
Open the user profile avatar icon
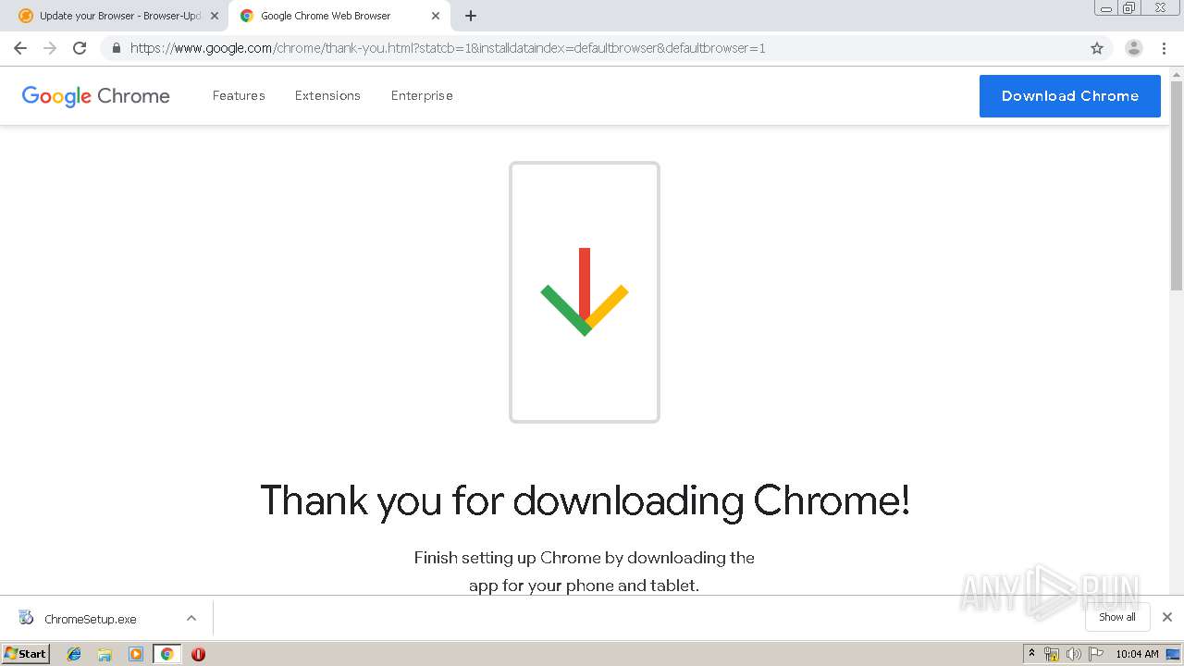click(1134, 48)
